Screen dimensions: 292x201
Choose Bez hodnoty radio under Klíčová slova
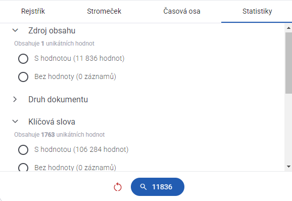coord(23,167)
